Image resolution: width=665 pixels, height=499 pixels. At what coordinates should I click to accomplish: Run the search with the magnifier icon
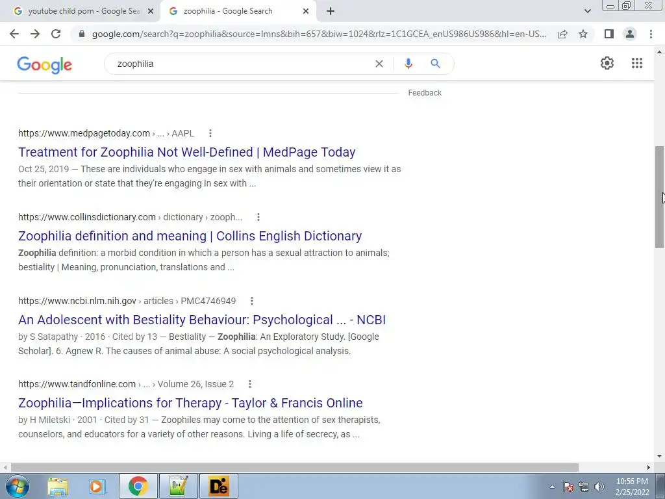(435, 64)
